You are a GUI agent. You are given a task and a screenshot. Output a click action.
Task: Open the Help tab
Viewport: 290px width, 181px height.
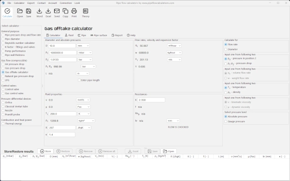pyautogui.click(x=131, y=35)
